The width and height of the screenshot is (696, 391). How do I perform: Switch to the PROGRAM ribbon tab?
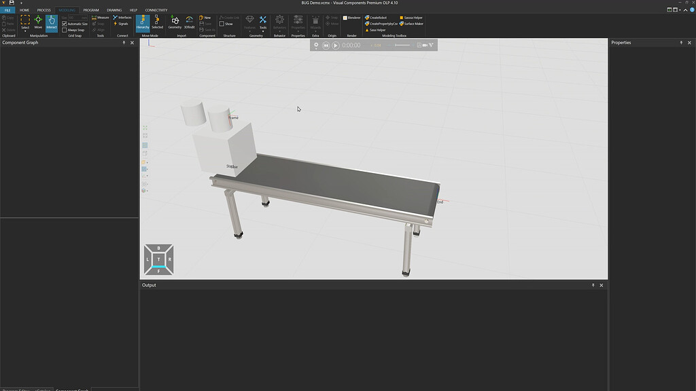90,10
